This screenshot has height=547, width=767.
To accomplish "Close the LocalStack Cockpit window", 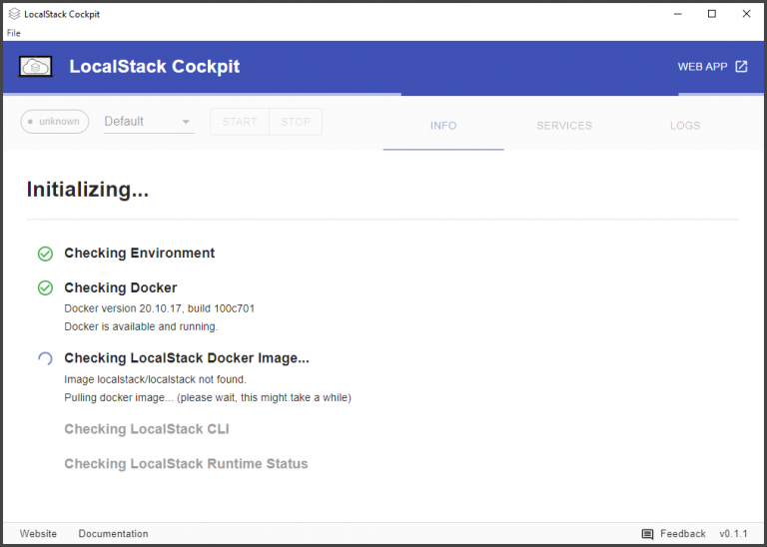I will tap(746, 14).
